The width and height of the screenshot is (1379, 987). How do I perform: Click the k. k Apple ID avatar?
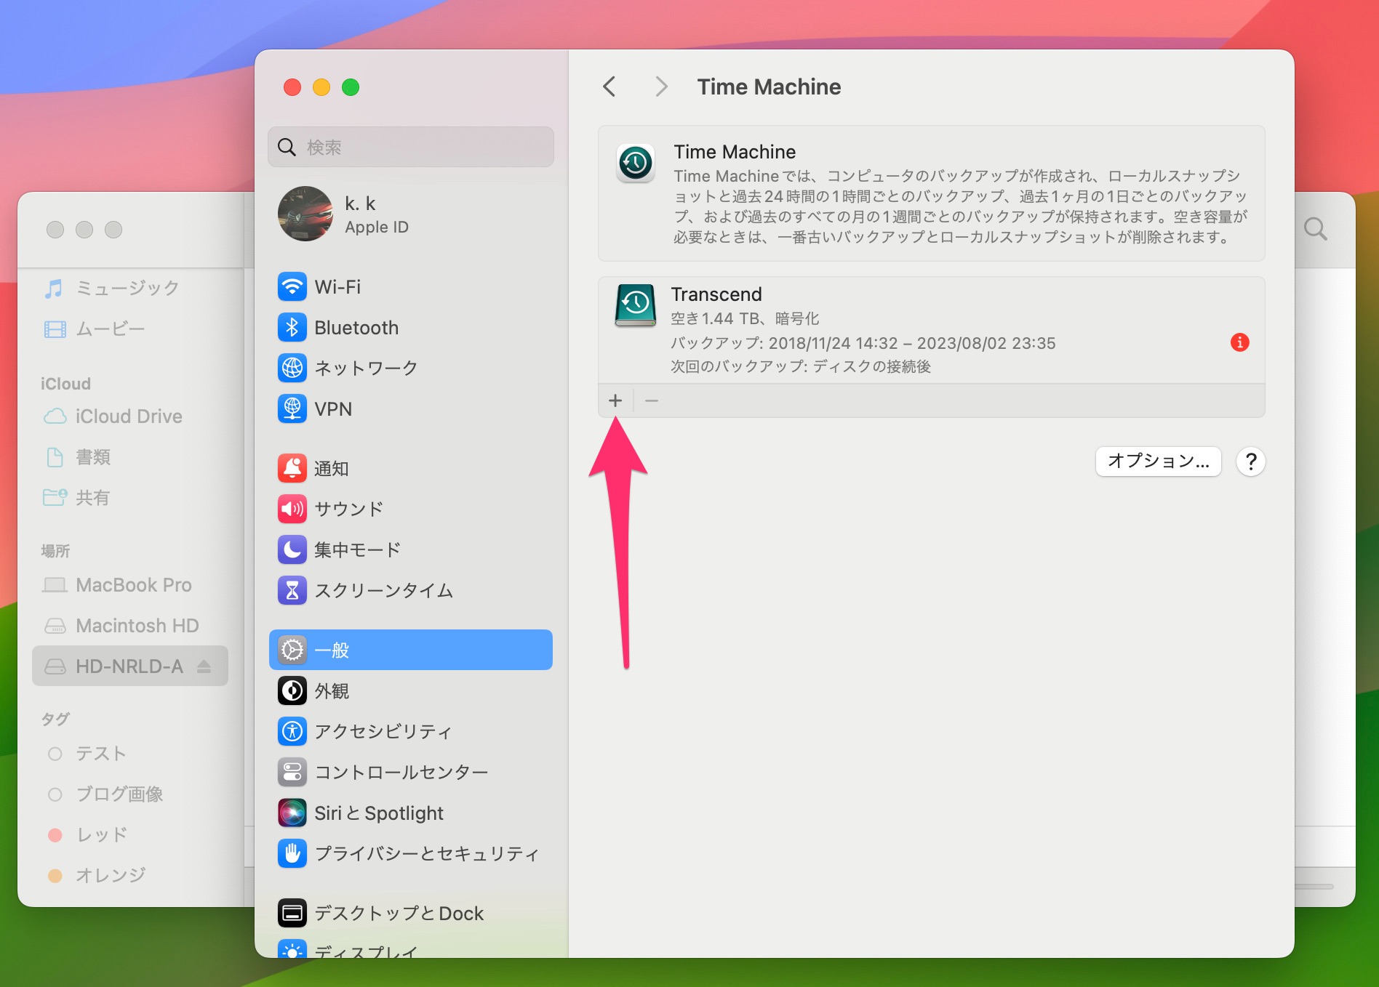(305, 214)
